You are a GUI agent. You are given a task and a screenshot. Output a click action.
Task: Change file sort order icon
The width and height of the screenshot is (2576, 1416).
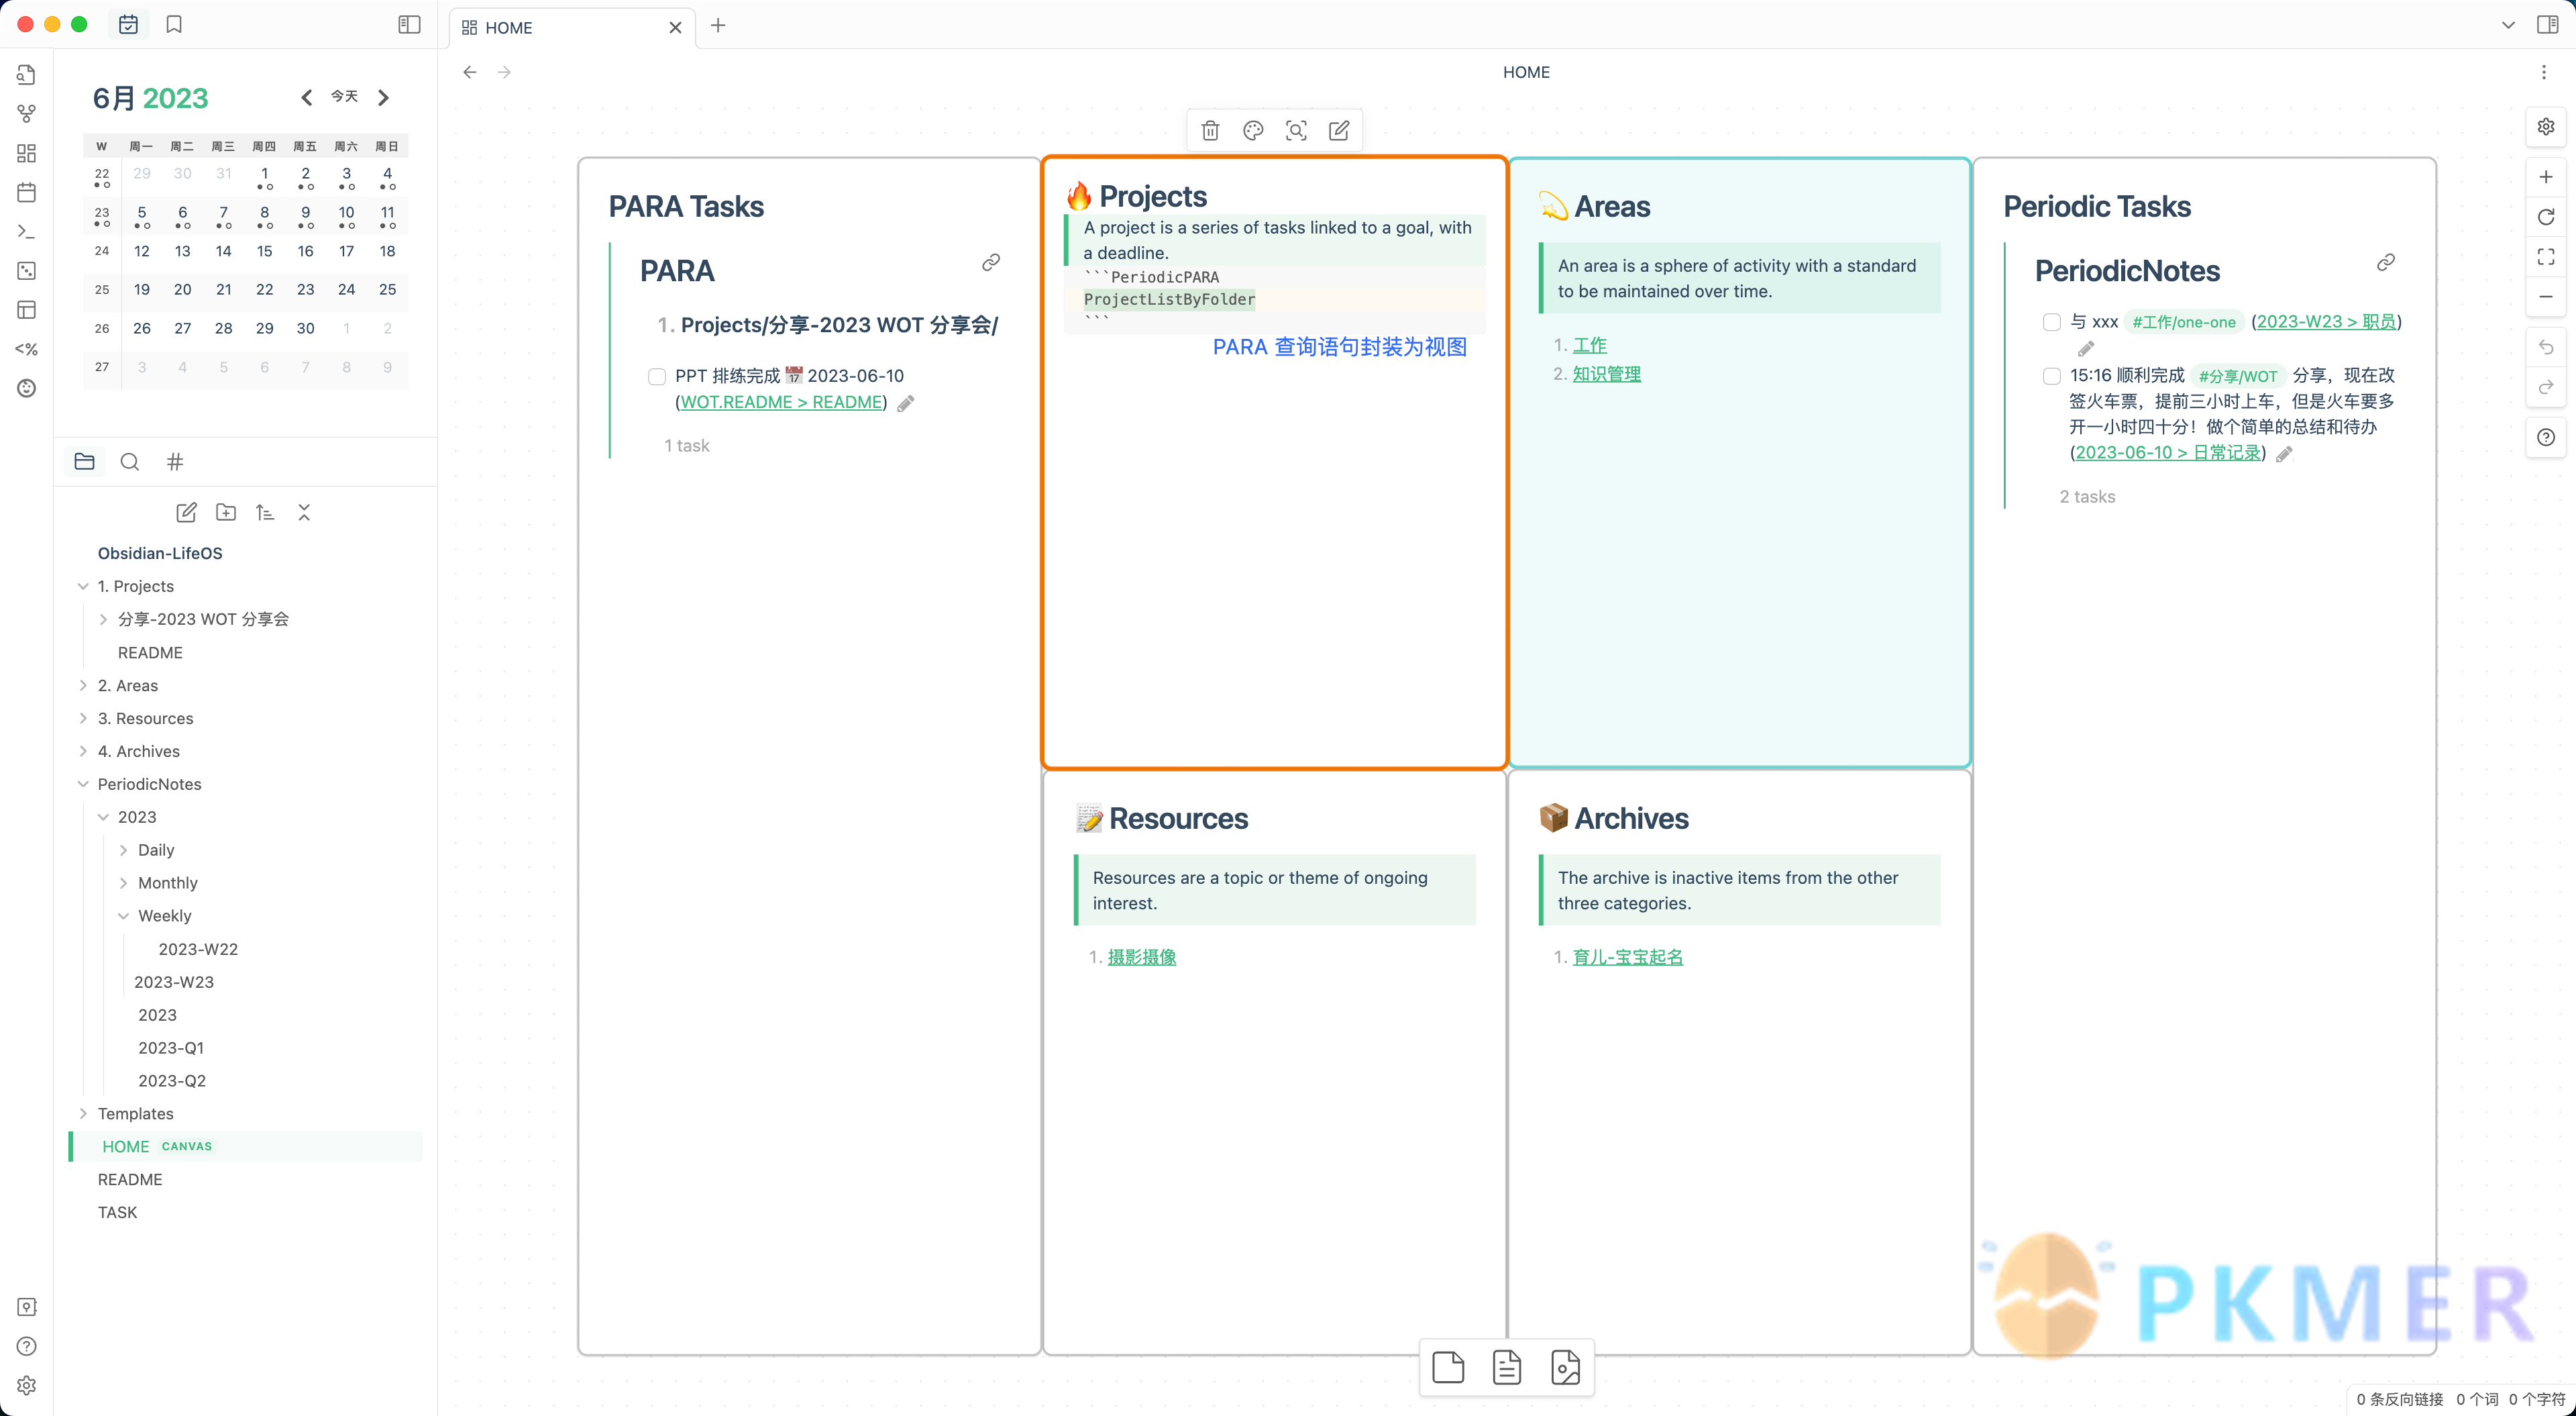pos(265,512)
